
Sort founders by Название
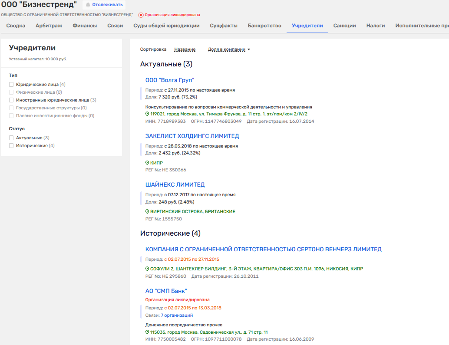pyautogui.click(x=185, y=49)
